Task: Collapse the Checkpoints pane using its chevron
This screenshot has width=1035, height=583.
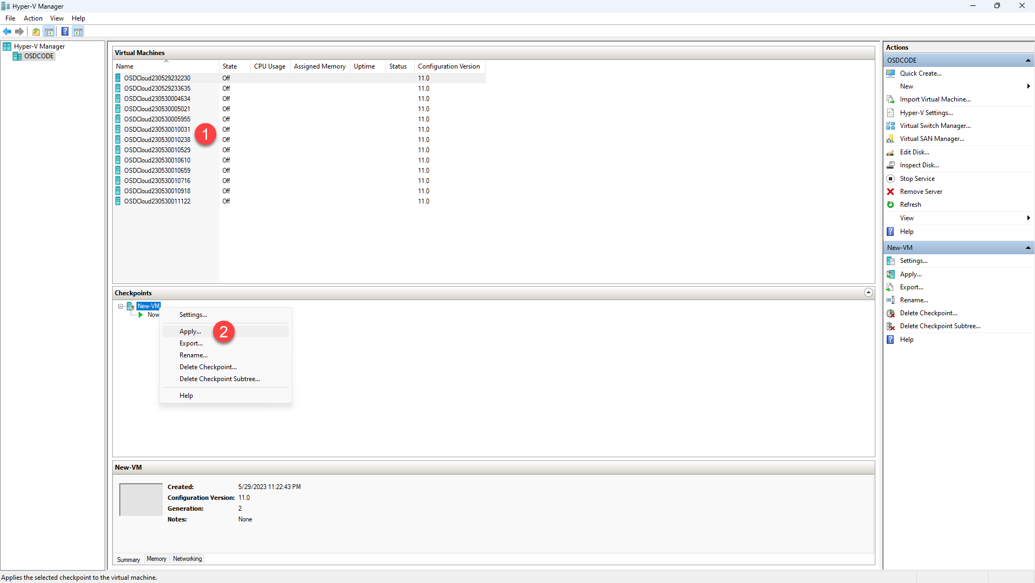Action: pos(868,293)
